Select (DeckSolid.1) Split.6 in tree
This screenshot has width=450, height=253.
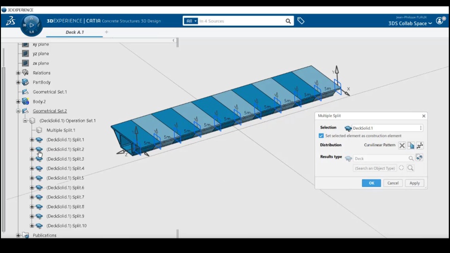pos(65,187)
